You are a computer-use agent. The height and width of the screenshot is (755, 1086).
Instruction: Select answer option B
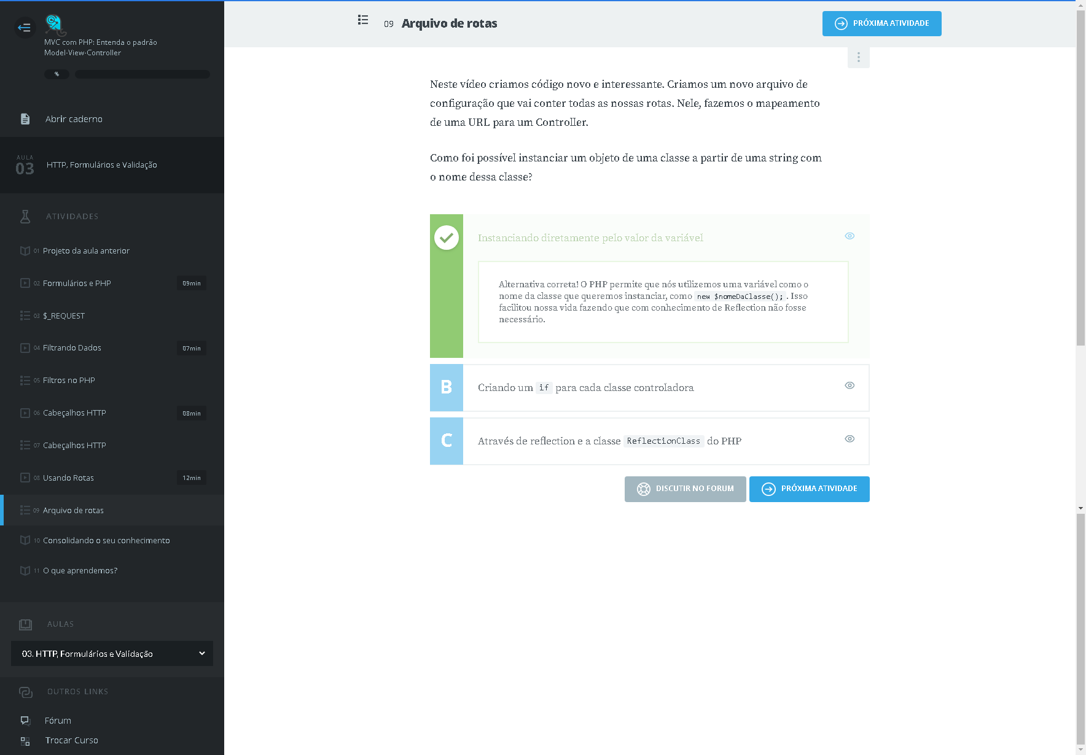pyautogui.click(x=447, y=387)
